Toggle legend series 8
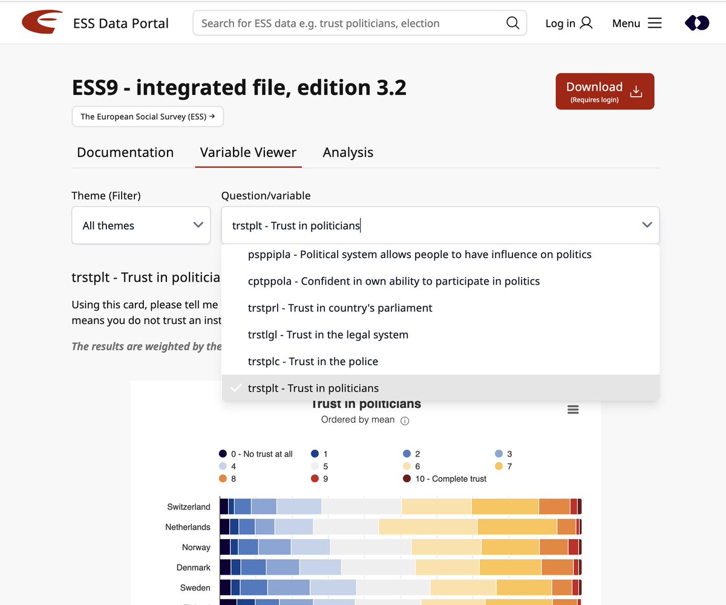Image resolution: width=726 pixels, height=605 pixels. (227, 479)
